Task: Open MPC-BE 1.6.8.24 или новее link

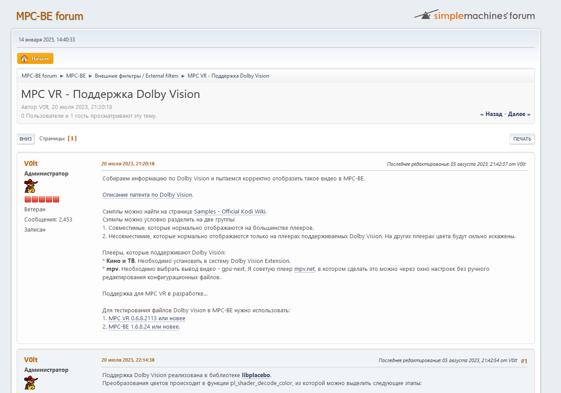Action: [x=144, y=327]
